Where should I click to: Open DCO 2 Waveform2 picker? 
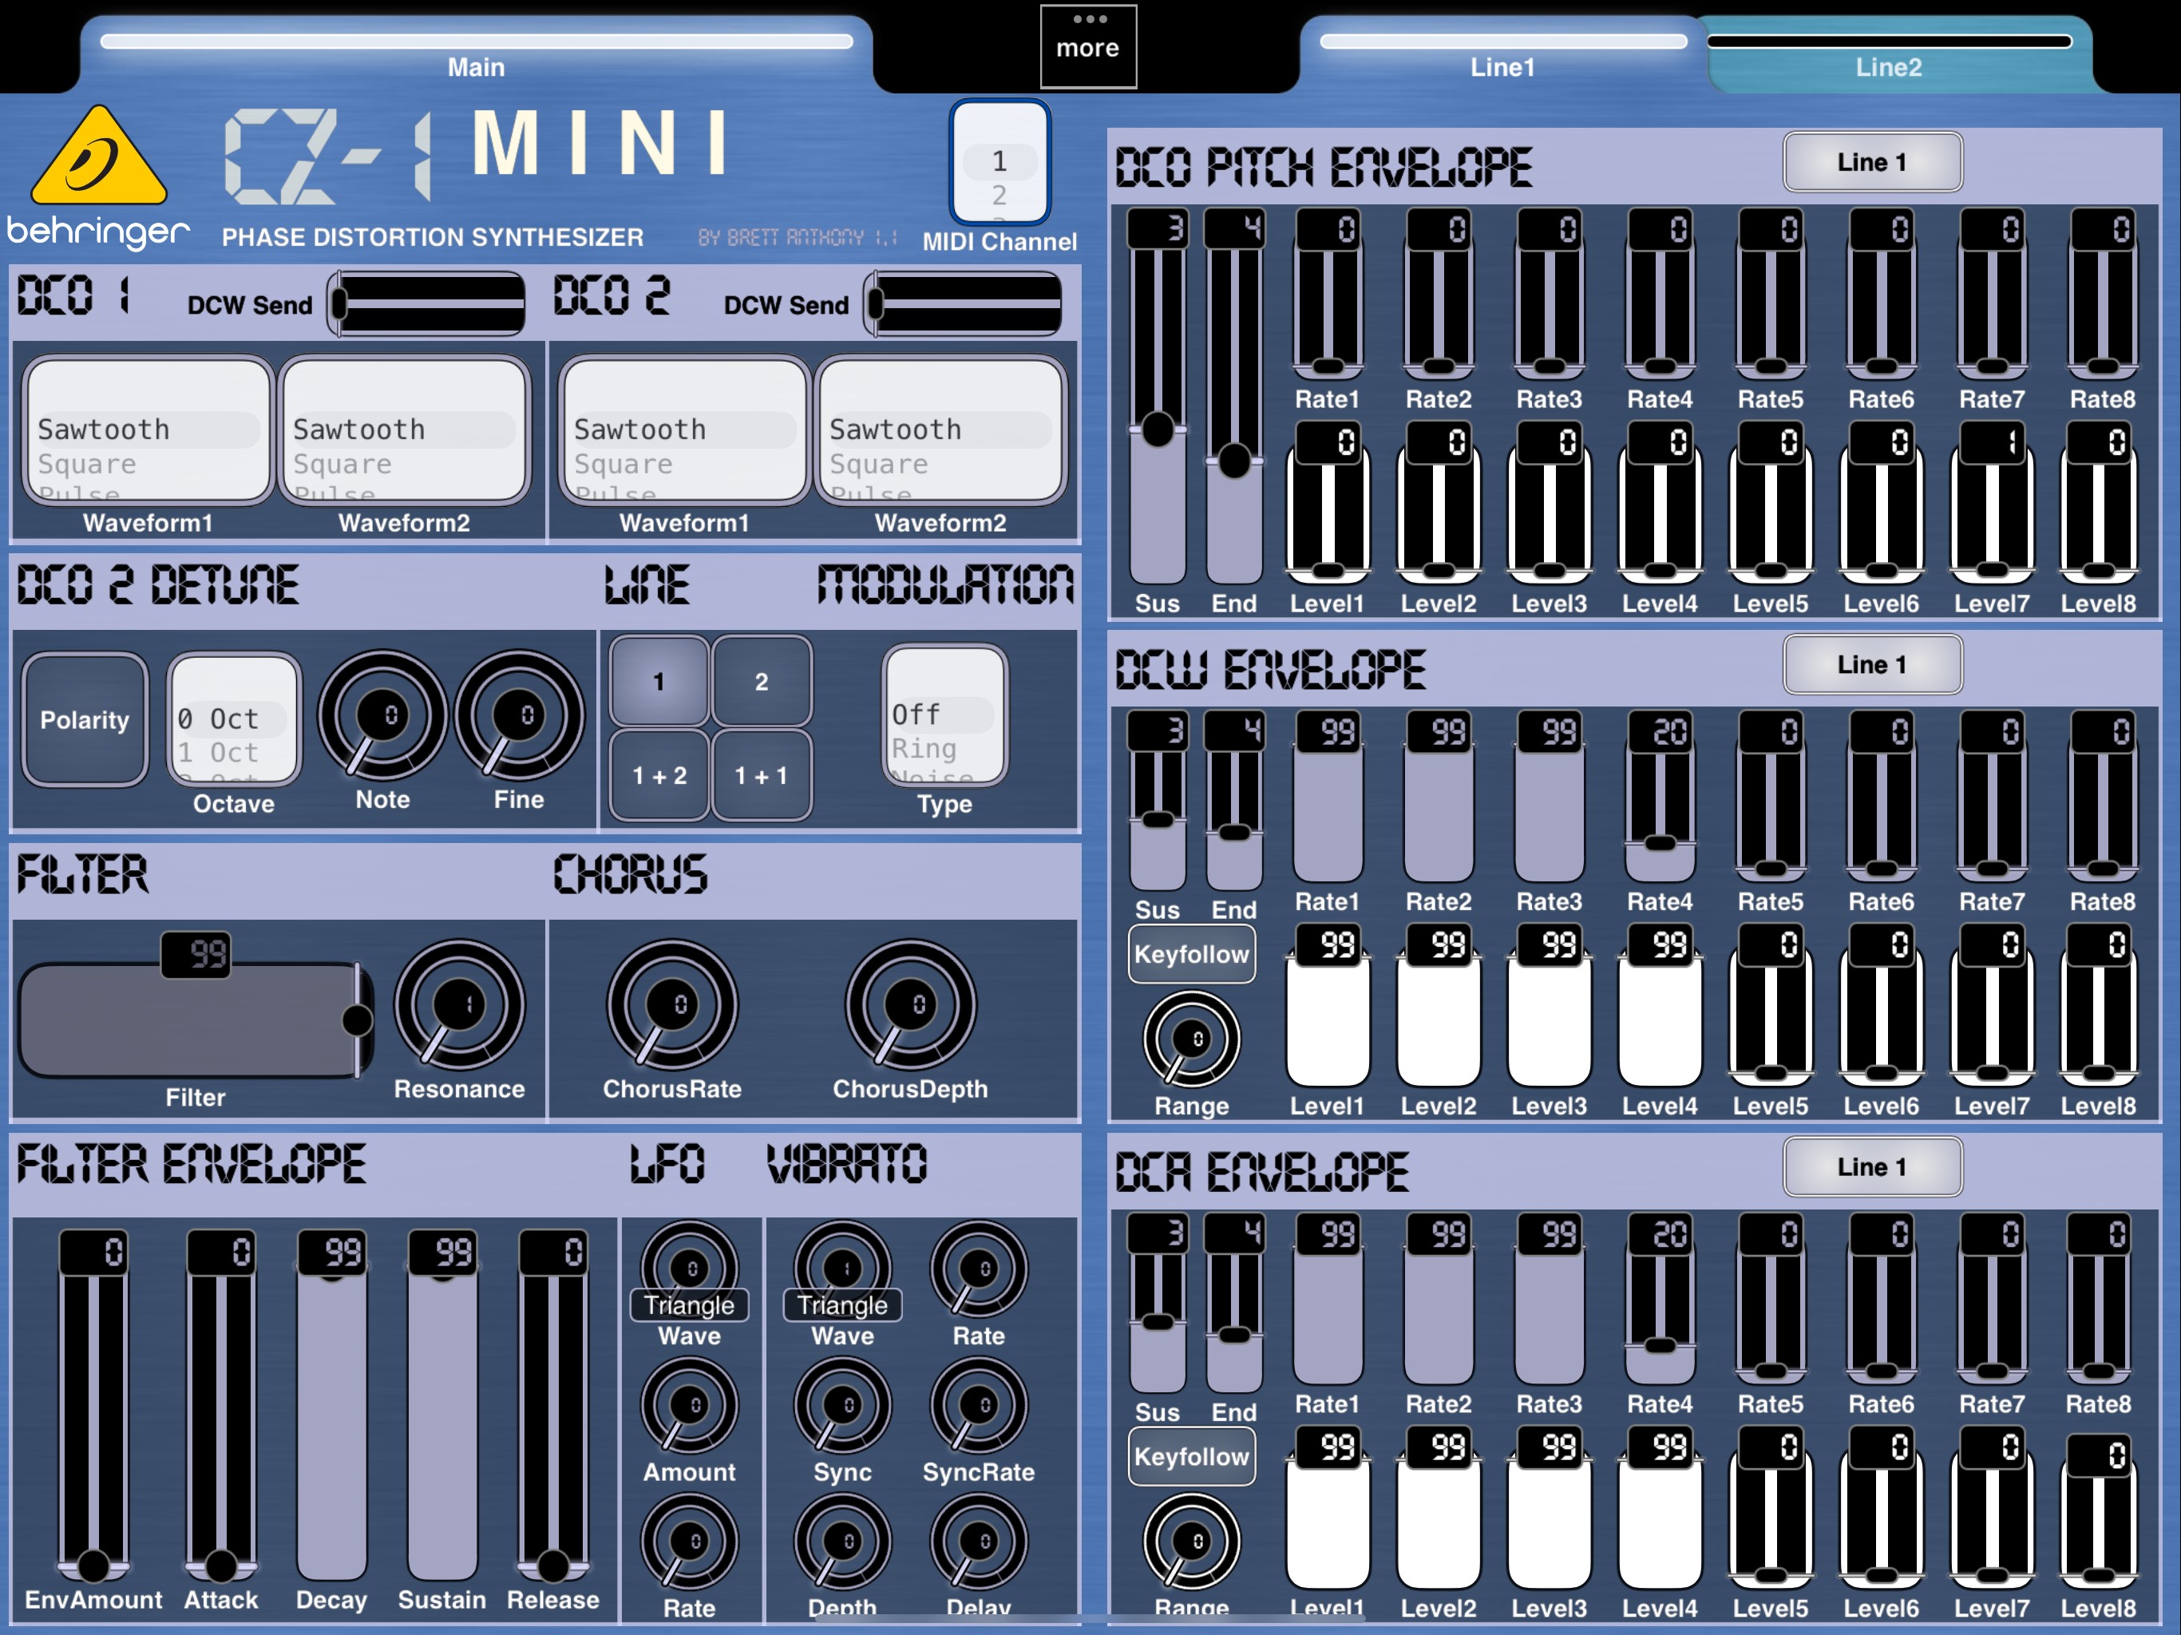point(940,431)
